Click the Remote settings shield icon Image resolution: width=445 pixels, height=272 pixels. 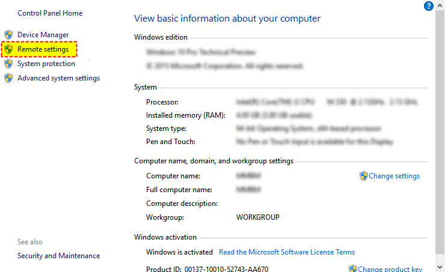(x=8, y=49)
